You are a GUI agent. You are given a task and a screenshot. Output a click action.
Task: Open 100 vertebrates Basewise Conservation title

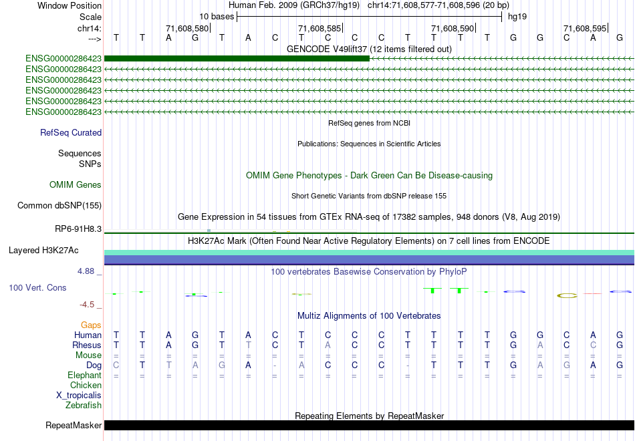(x=369, y=272)
